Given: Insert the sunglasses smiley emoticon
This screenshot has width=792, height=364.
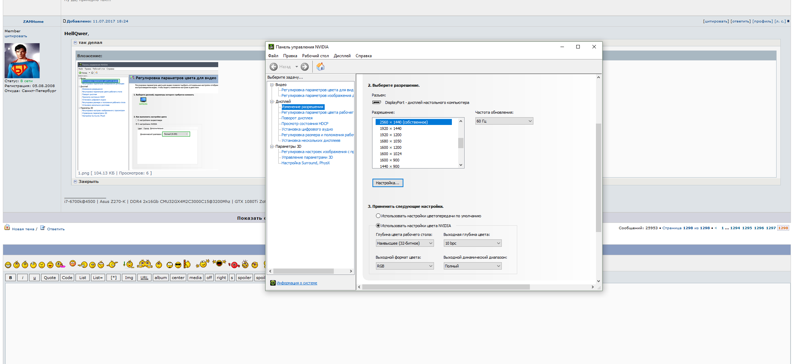Looking at the screenshot, I should coord(178,265).
